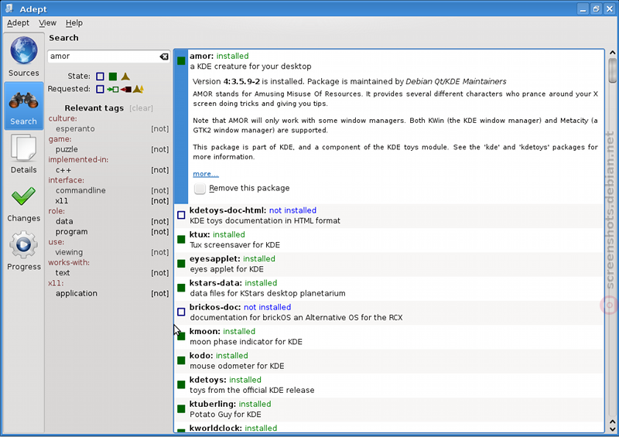Open the View menu
Image resolution: width=619 pixels, height=437 pixels.
coord(47,23)
